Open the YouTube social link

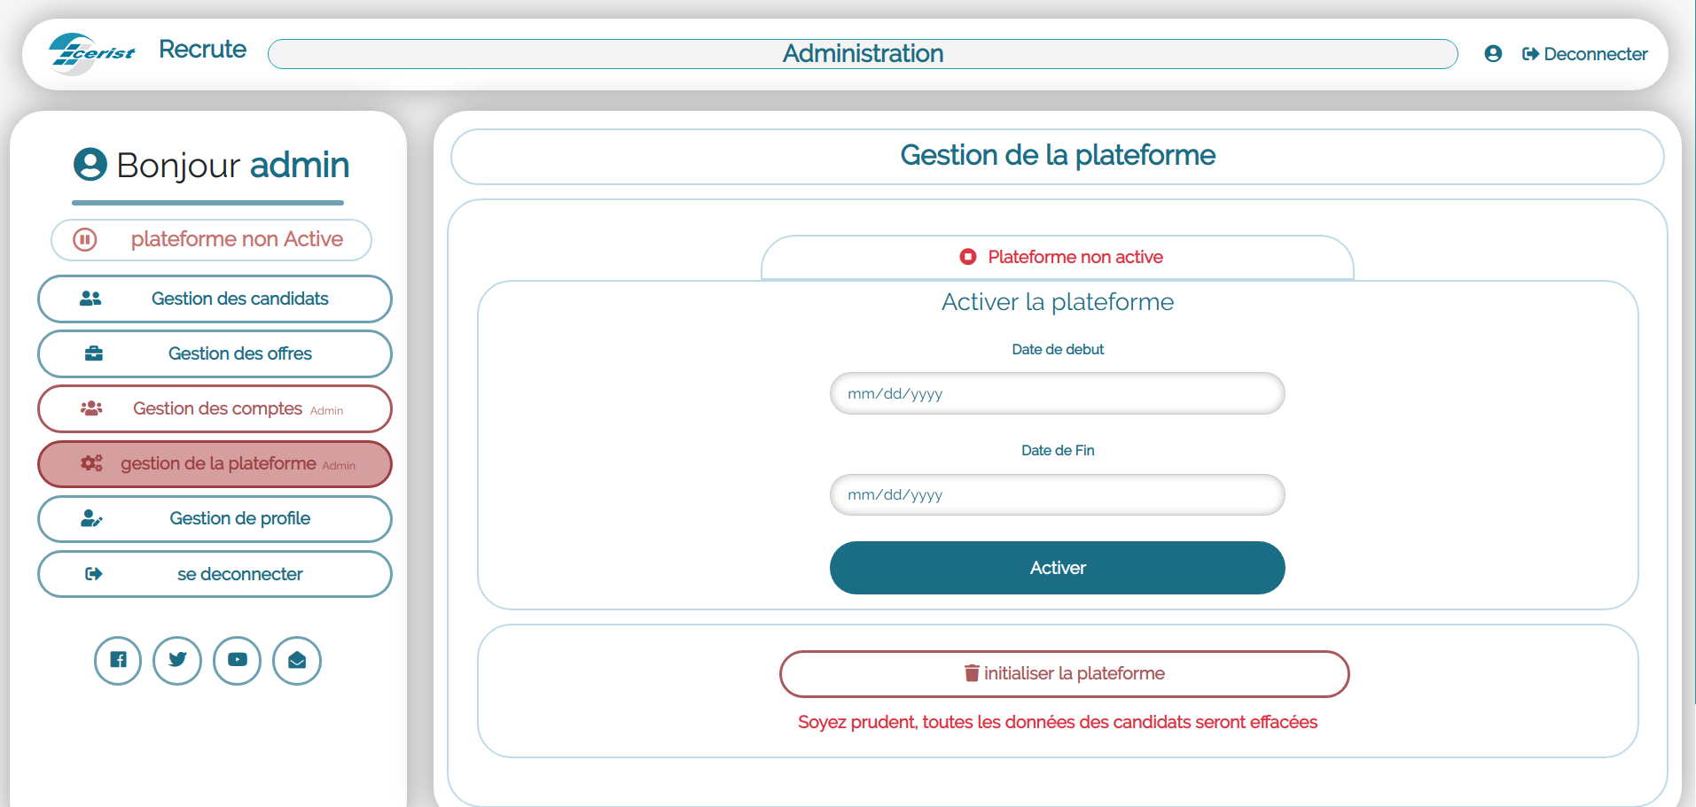pos(238,661)
